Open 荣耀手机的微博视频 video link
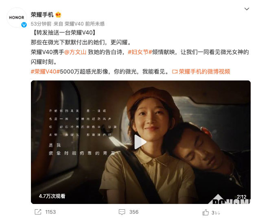 tap(204, 72)
